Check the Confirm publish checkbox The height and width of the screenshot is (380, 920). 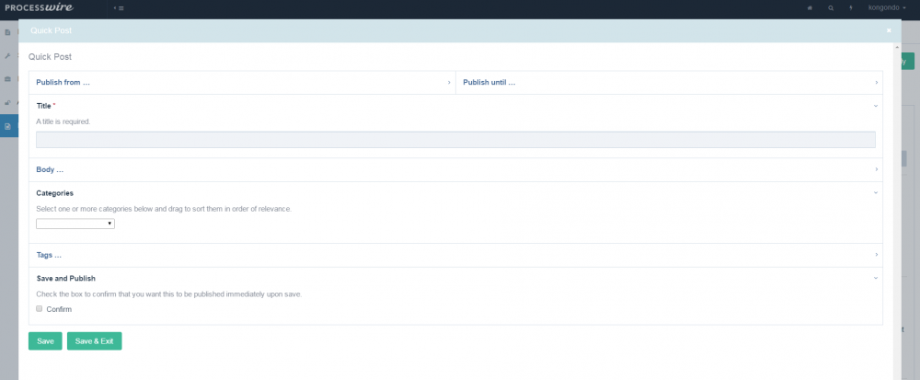40,309
